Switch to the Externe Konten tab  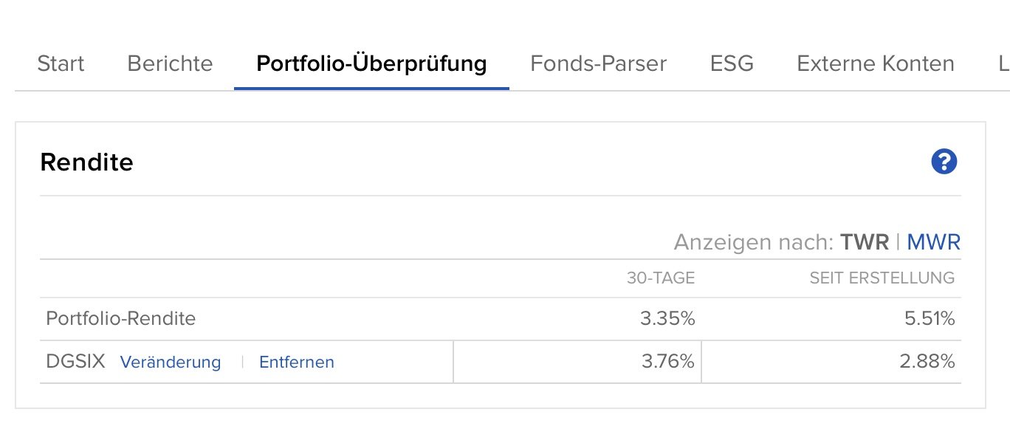click(875, 63)
